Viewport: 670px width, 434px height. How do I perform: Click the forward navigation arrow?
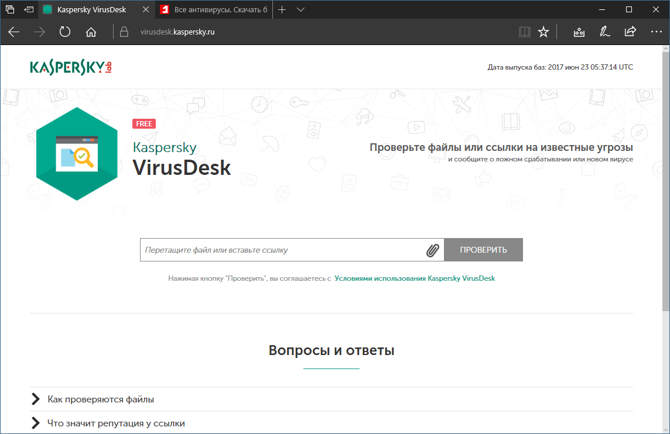(x=39, y=32)
